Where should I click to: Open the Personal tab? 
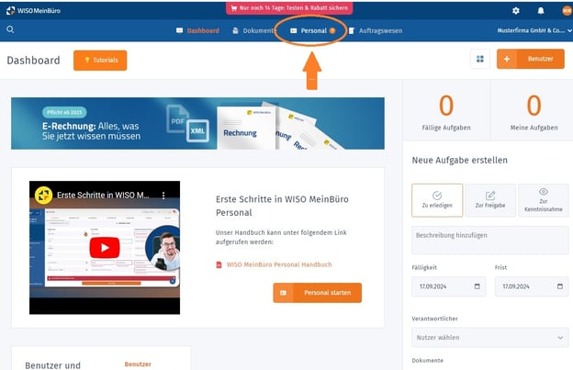[x=313, y=30]
